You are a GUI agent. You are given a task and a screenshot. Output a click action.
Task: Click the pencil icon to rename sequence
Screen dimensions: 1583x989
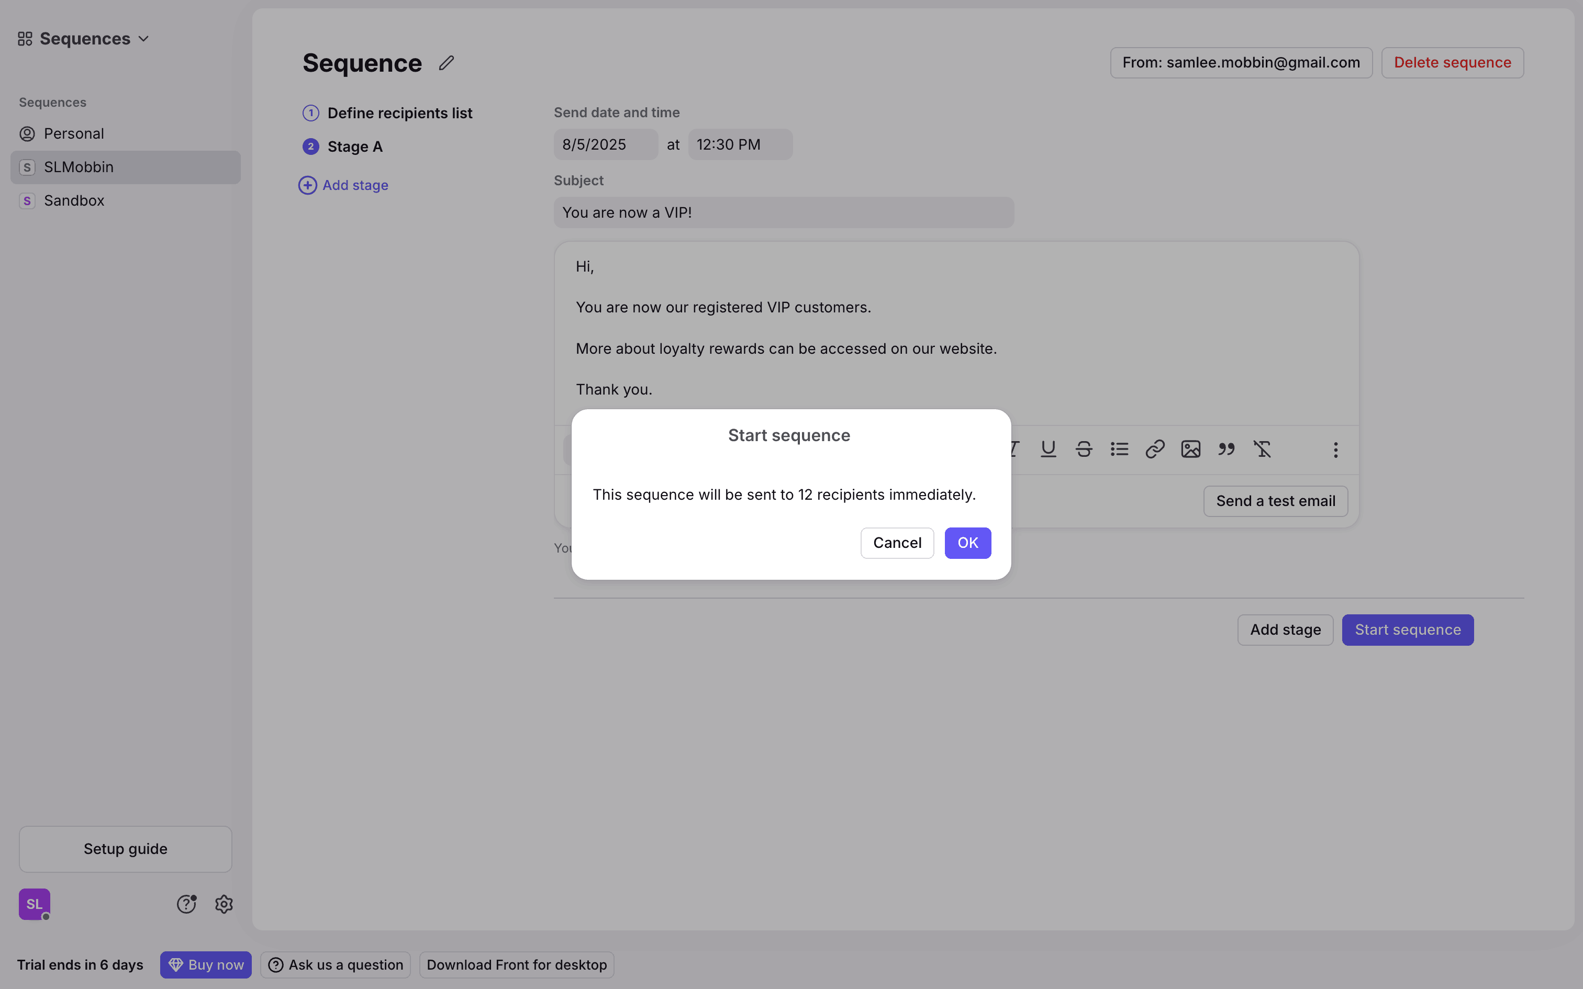pos(446,63)
